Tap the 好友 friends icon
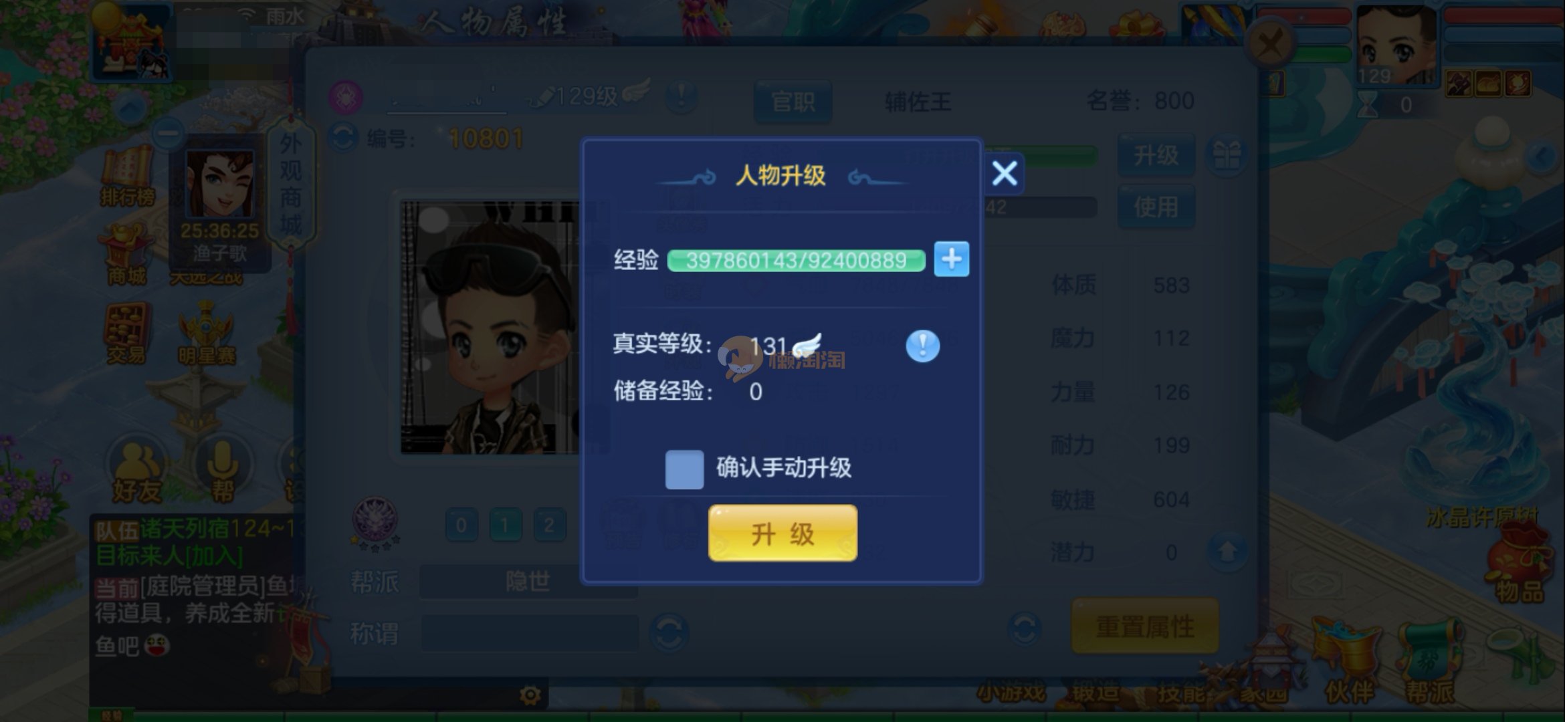This screenshot has height=722, width=1565. [137, 471]
